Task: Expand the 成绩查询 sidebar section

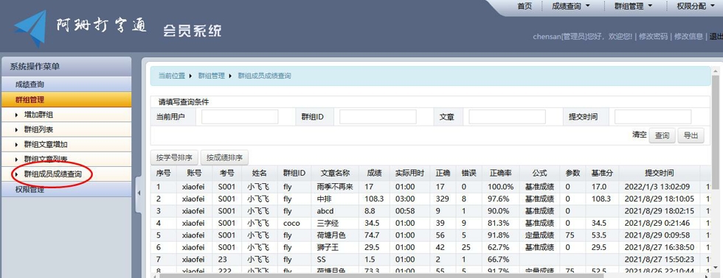Action: pos(66,85)
